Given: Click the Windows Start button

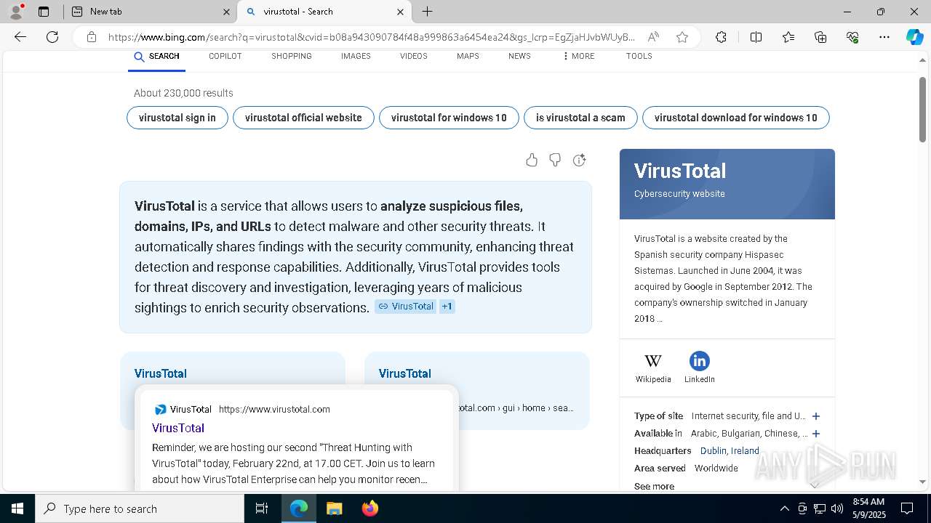Looking at the screenshot, I should tap(17, 508).
